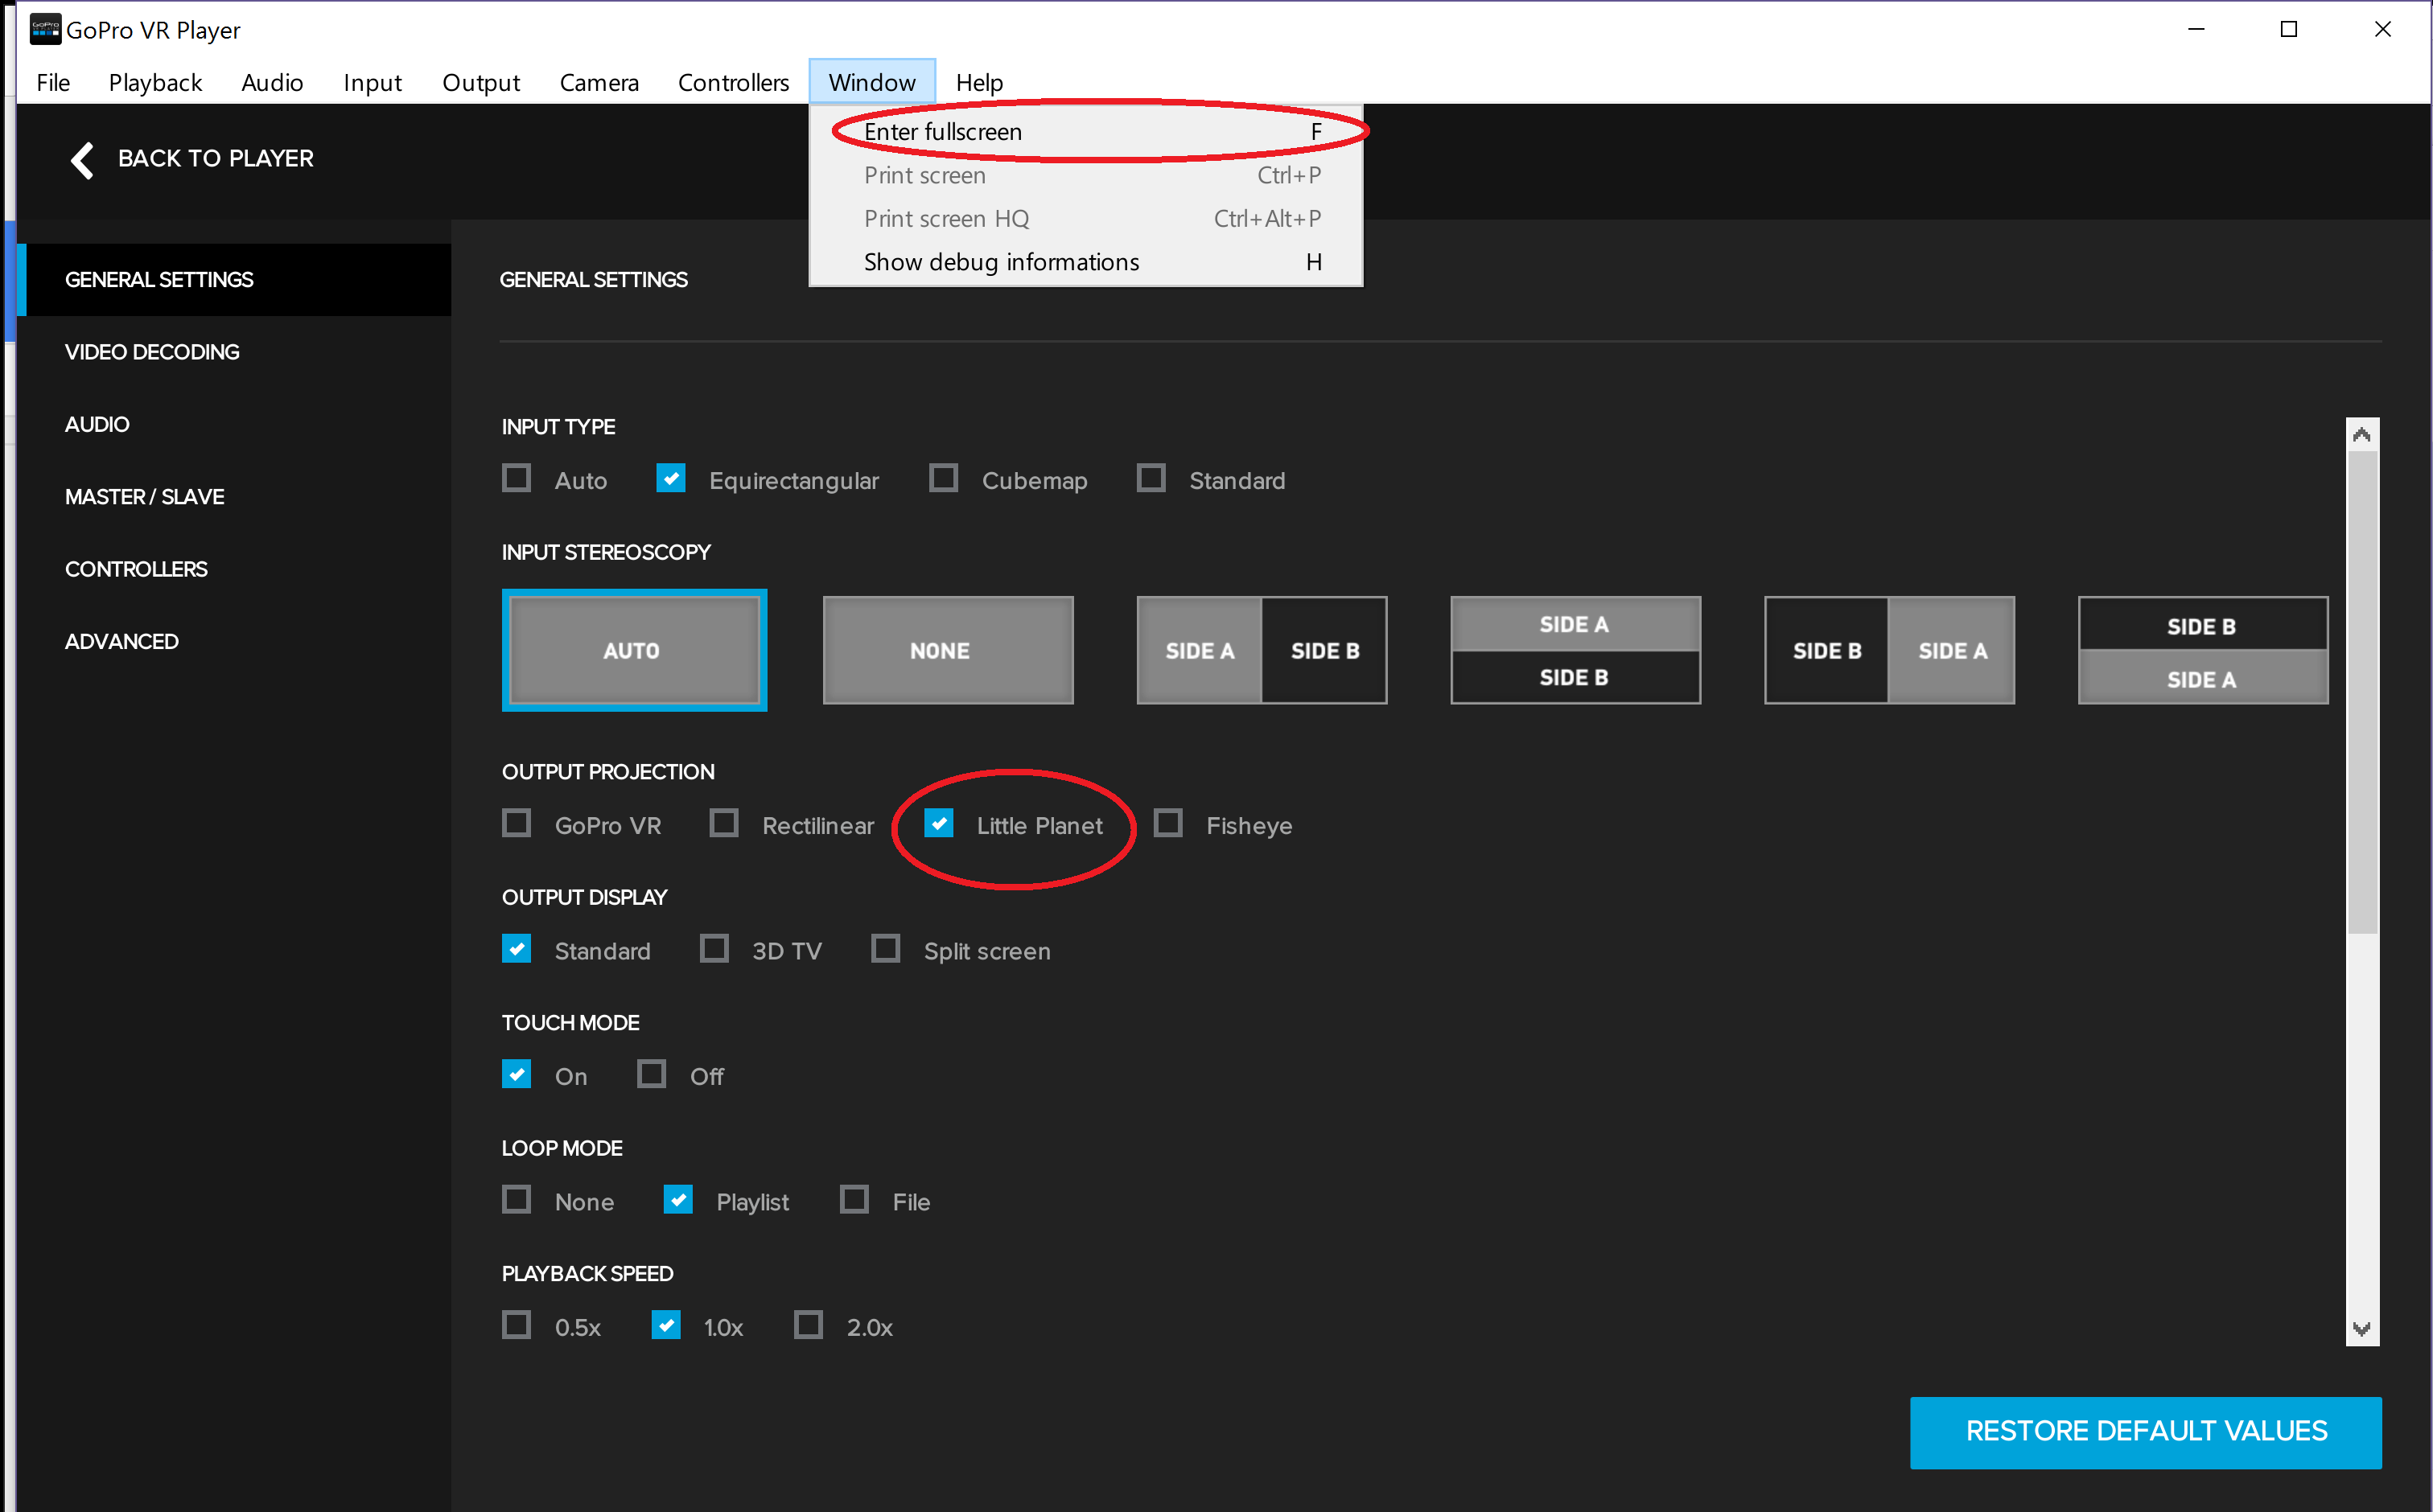Screen dimensions: 2433x1512
Task: Choose Side B top, Side A bottom layout
Action: pos(2202,650)
